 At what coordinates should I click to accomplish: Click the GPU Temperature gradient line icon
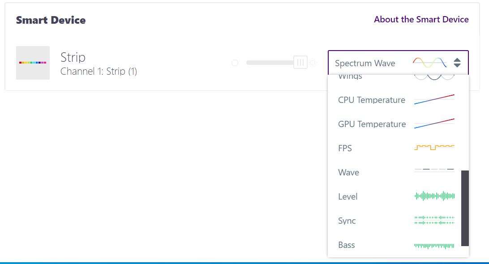[434, 123]
